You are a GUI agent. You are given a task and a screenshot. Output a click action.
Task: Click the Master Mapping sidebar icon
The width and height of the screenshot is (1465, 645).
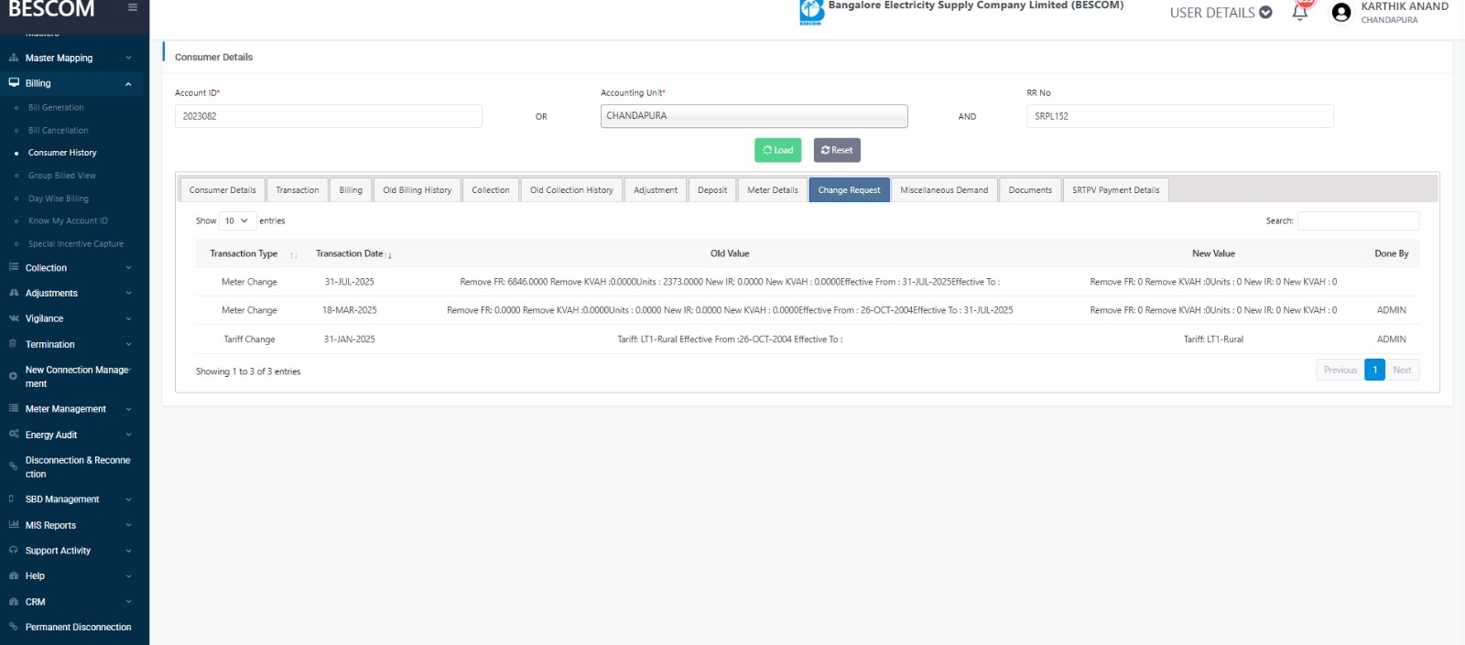pos(14,58)
